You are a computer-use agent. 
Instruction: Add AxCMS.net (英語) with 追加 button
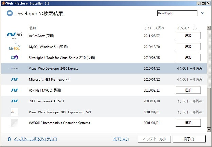click(x=188, y=36)
